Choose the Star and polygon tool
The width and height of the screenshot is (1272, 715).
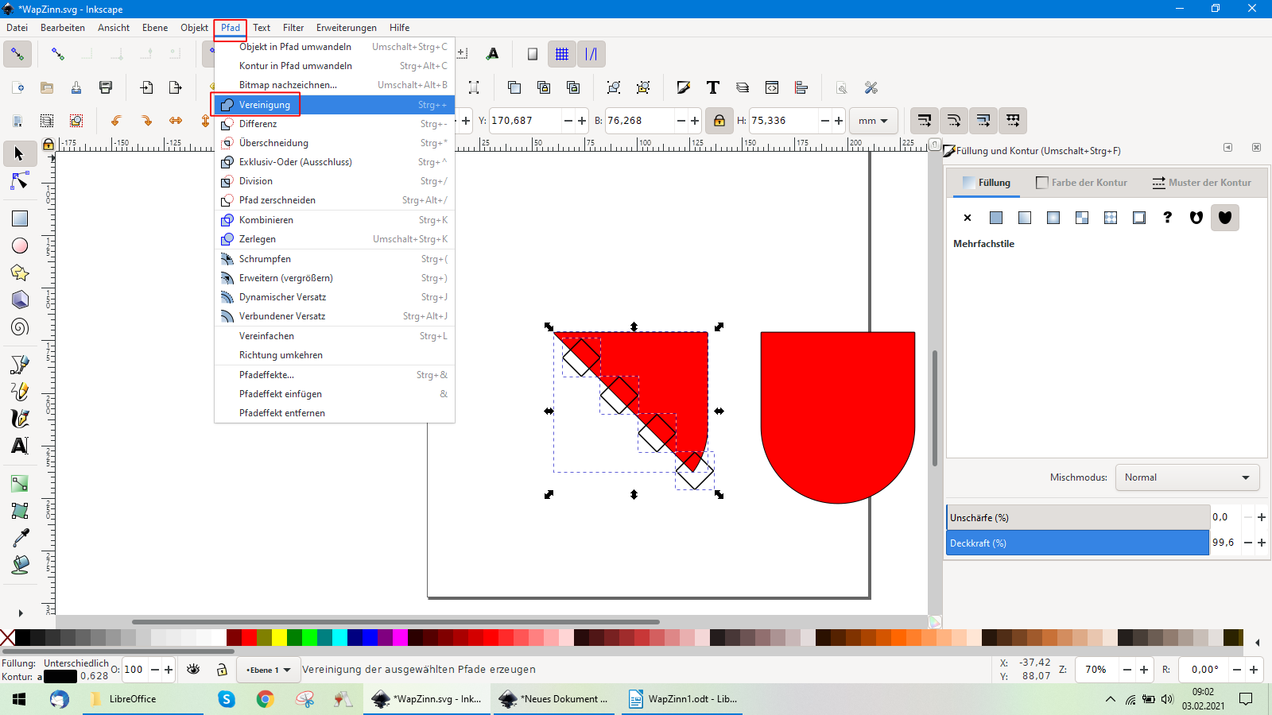tap(20, 272)
